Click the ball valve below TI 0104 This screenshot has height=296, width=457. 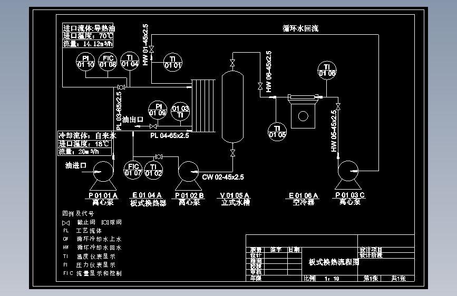pos(121,87)
